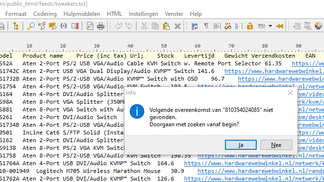Viewport: 324px width, 182px height.
Task: Open the spell check dropdown arrow
Action: [x=270, y=26]
